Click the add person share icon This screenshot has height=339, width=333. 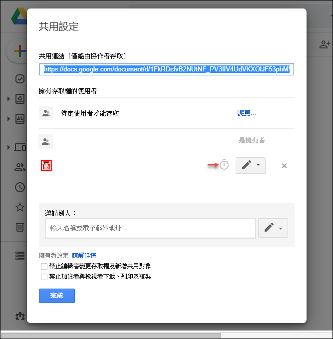pos(325,44)
